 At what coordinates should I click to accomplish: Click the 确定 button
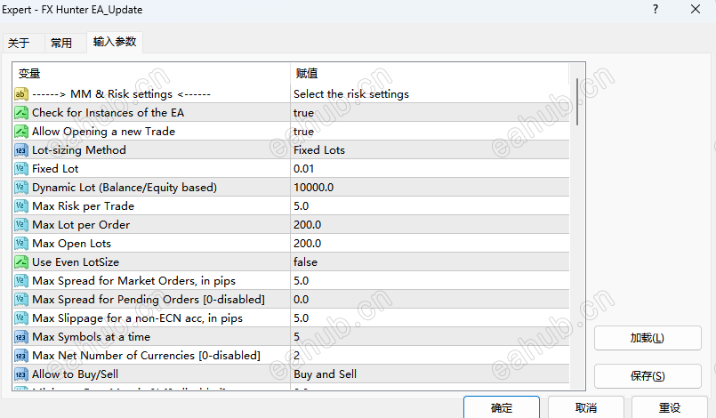pos(502,407)
